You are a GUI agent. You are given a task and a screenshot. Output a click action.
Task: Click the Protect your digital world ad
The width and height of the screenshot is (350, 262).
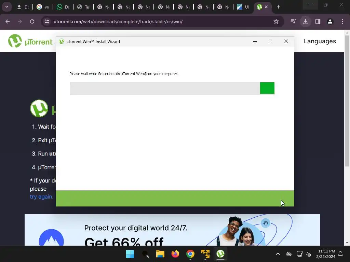click(x=172, y=230)
